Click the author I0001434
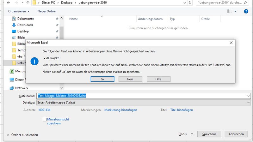The image size is (253, 142). click(x=44, y=110)
